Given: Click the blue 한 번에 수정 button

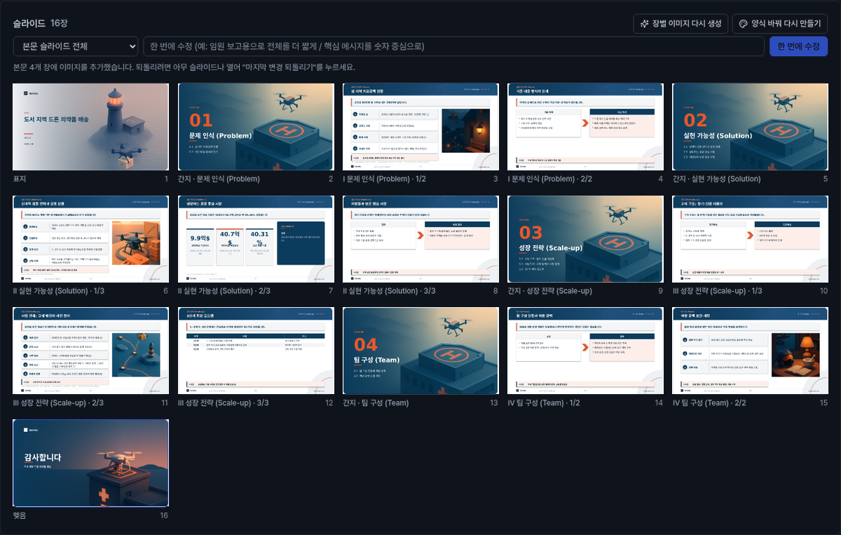Looking at the screenshot, I should 799,46.
